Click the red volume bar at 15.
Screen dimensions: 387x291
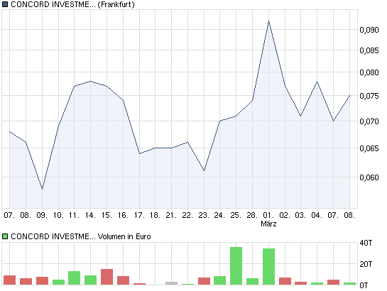[107, 277]
